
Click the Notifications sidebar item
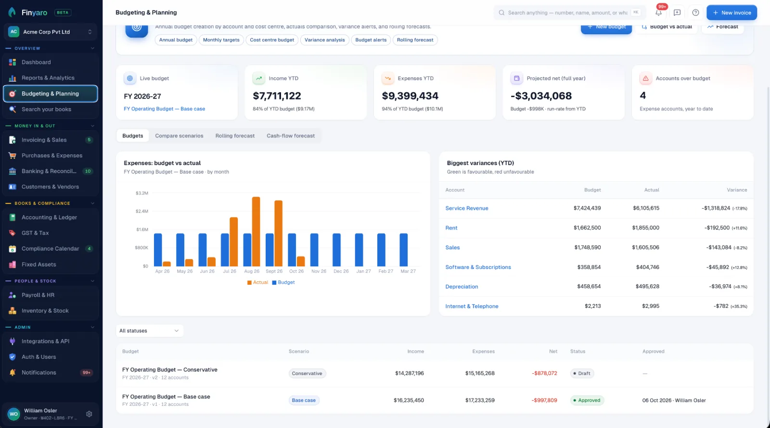[x=51, y=373]
